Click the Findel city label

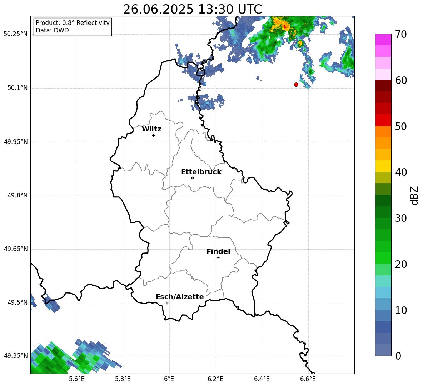pyautogui.click(x=218, y=251)
